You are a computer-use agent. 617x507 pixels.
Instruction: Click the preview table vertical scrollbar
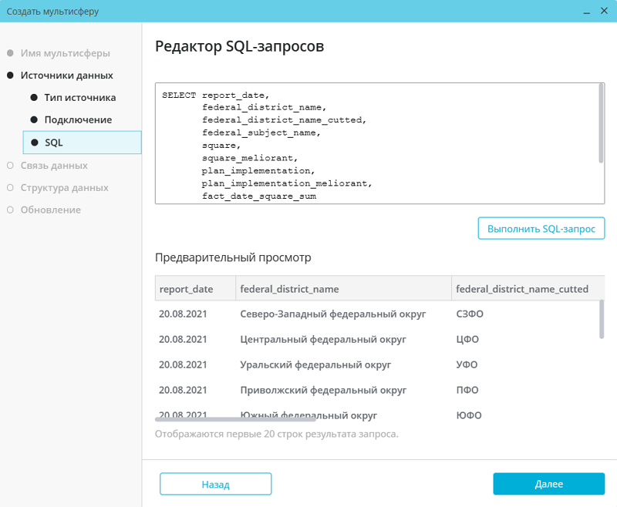pyautogui.click(x=601, y=319)
